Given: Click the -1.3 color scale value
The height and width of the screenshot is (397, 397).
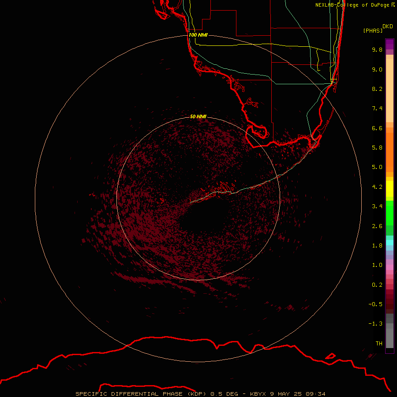Looking at the screenshot, I should (x=375, y=324).
